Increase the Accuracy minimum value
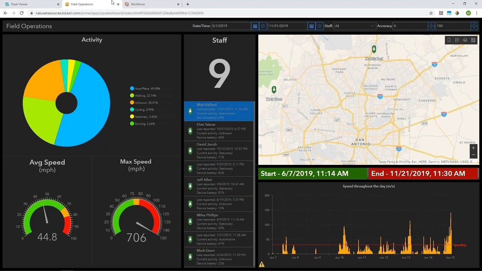The height and width of the screenshot is (271, 482). pos(431,24)
